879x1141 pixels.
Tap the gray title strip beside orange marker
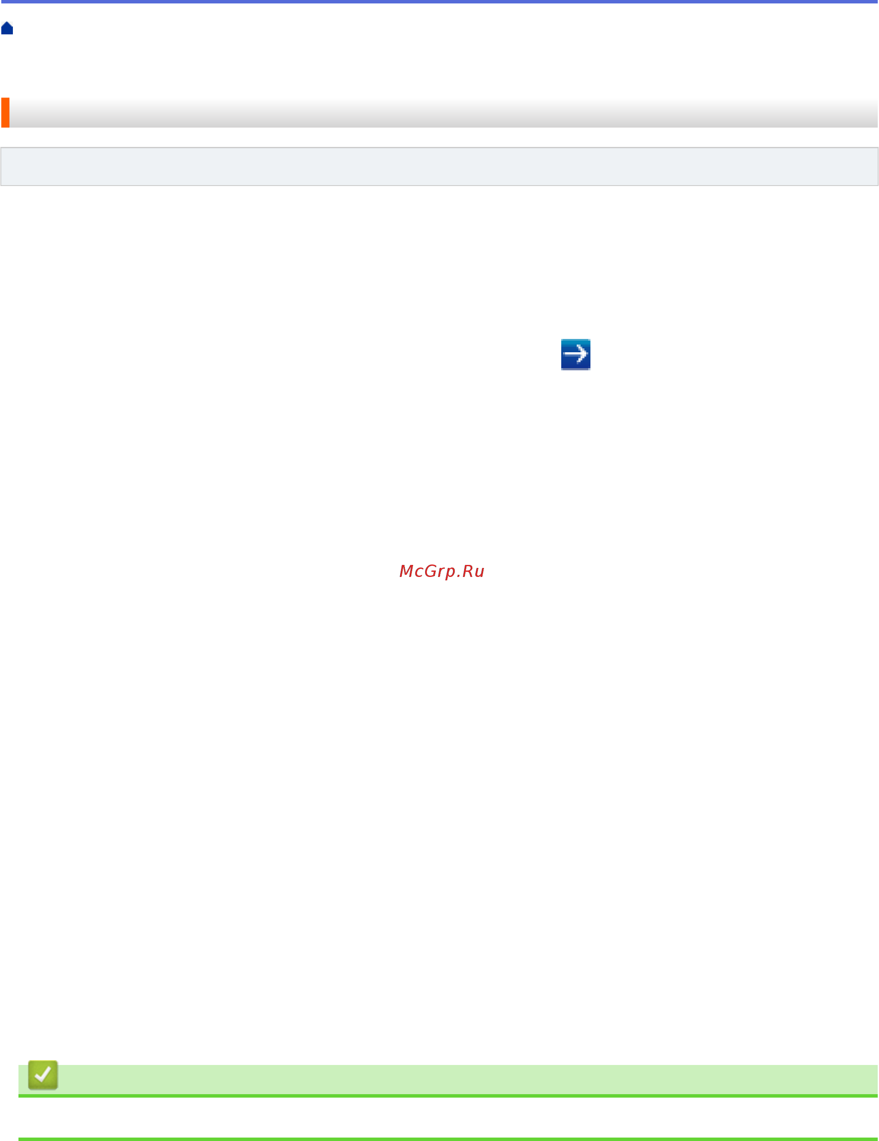(x=444, y=112)
